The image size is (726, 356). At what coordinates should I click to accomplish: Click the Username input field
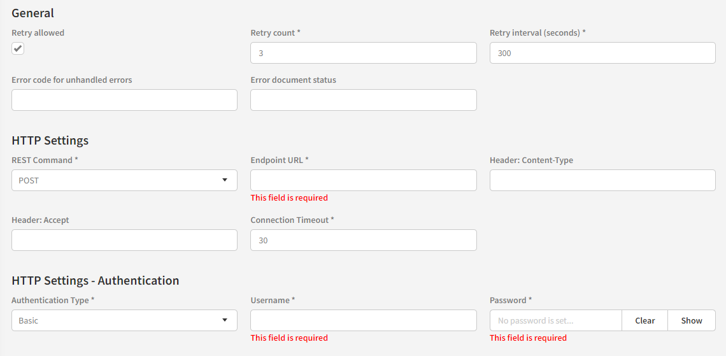pyautogui.click(x=363, y=320)
